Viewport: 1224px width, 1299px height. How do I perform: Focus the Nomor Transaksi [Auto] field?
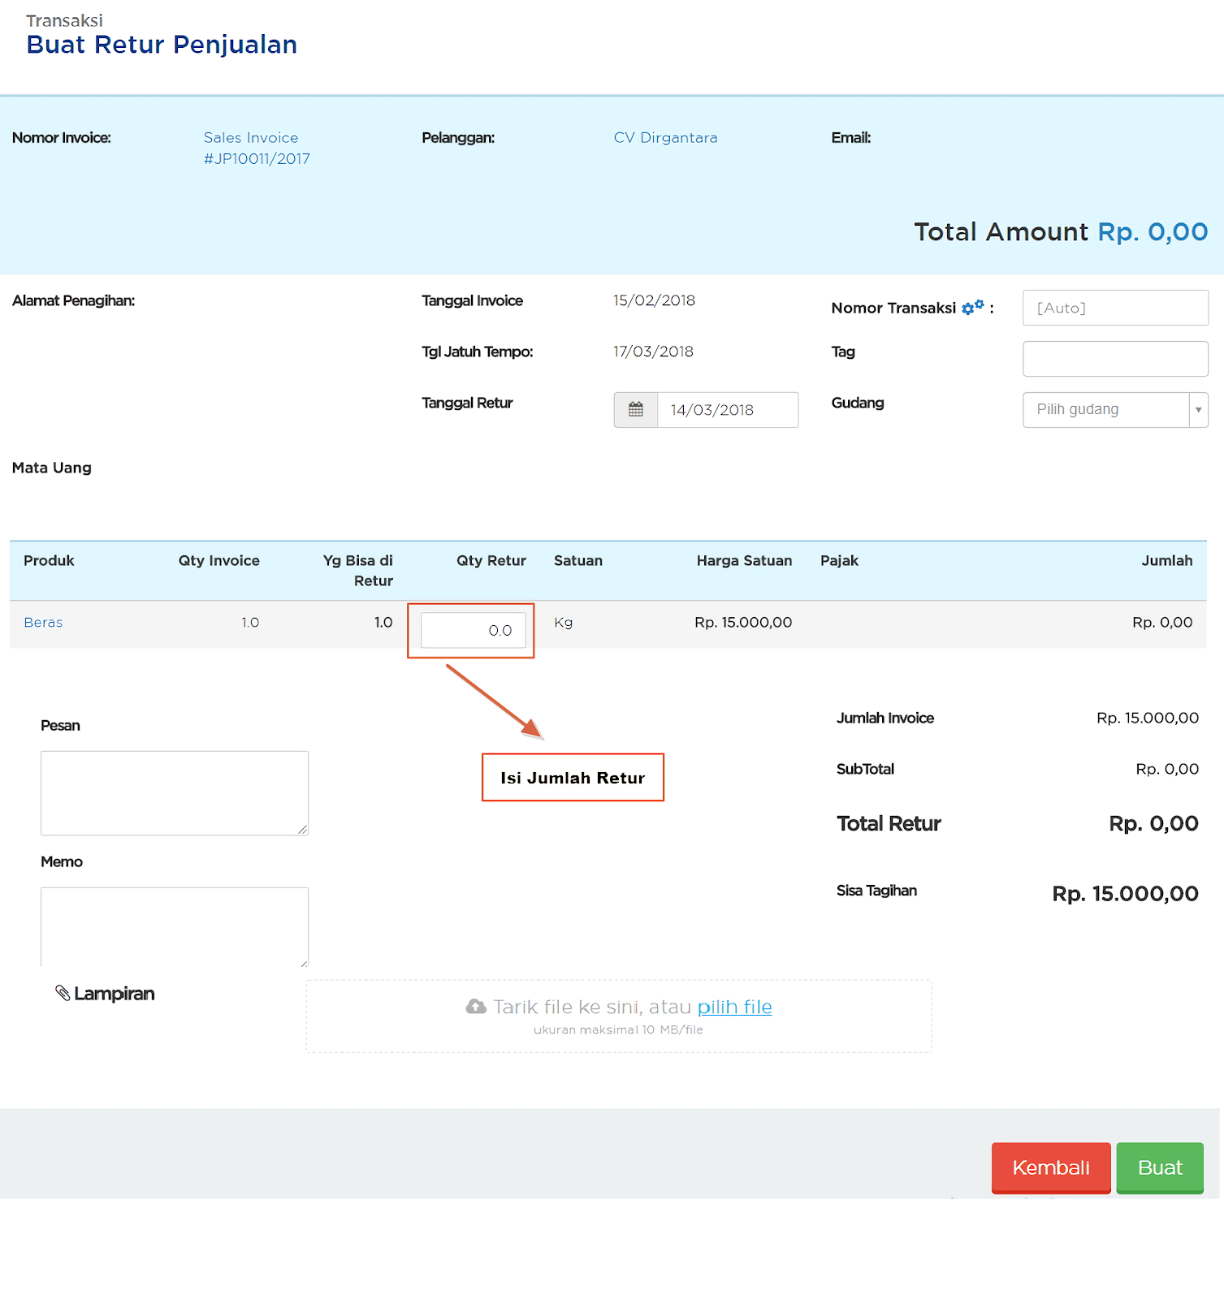(1115, 308)
